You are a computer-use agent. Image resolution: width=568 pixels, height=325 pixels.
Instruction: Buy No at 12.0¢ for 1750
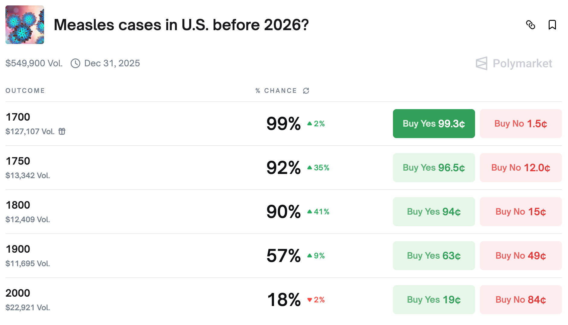(521, 168)
